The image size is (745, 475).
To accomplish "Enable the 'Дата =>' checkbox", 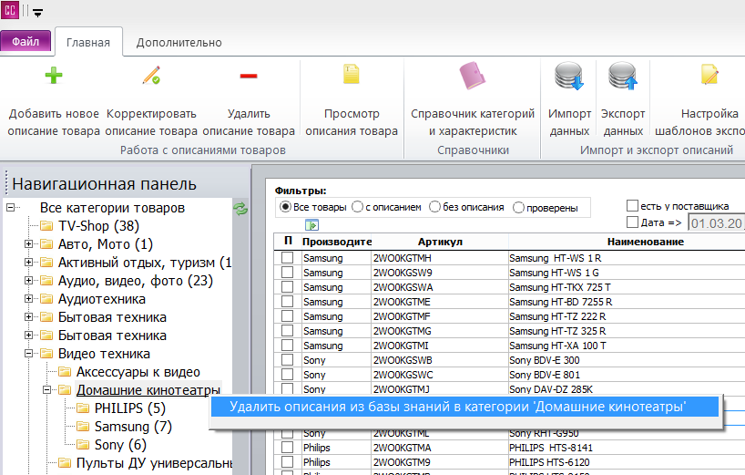I will pos(632,222).
